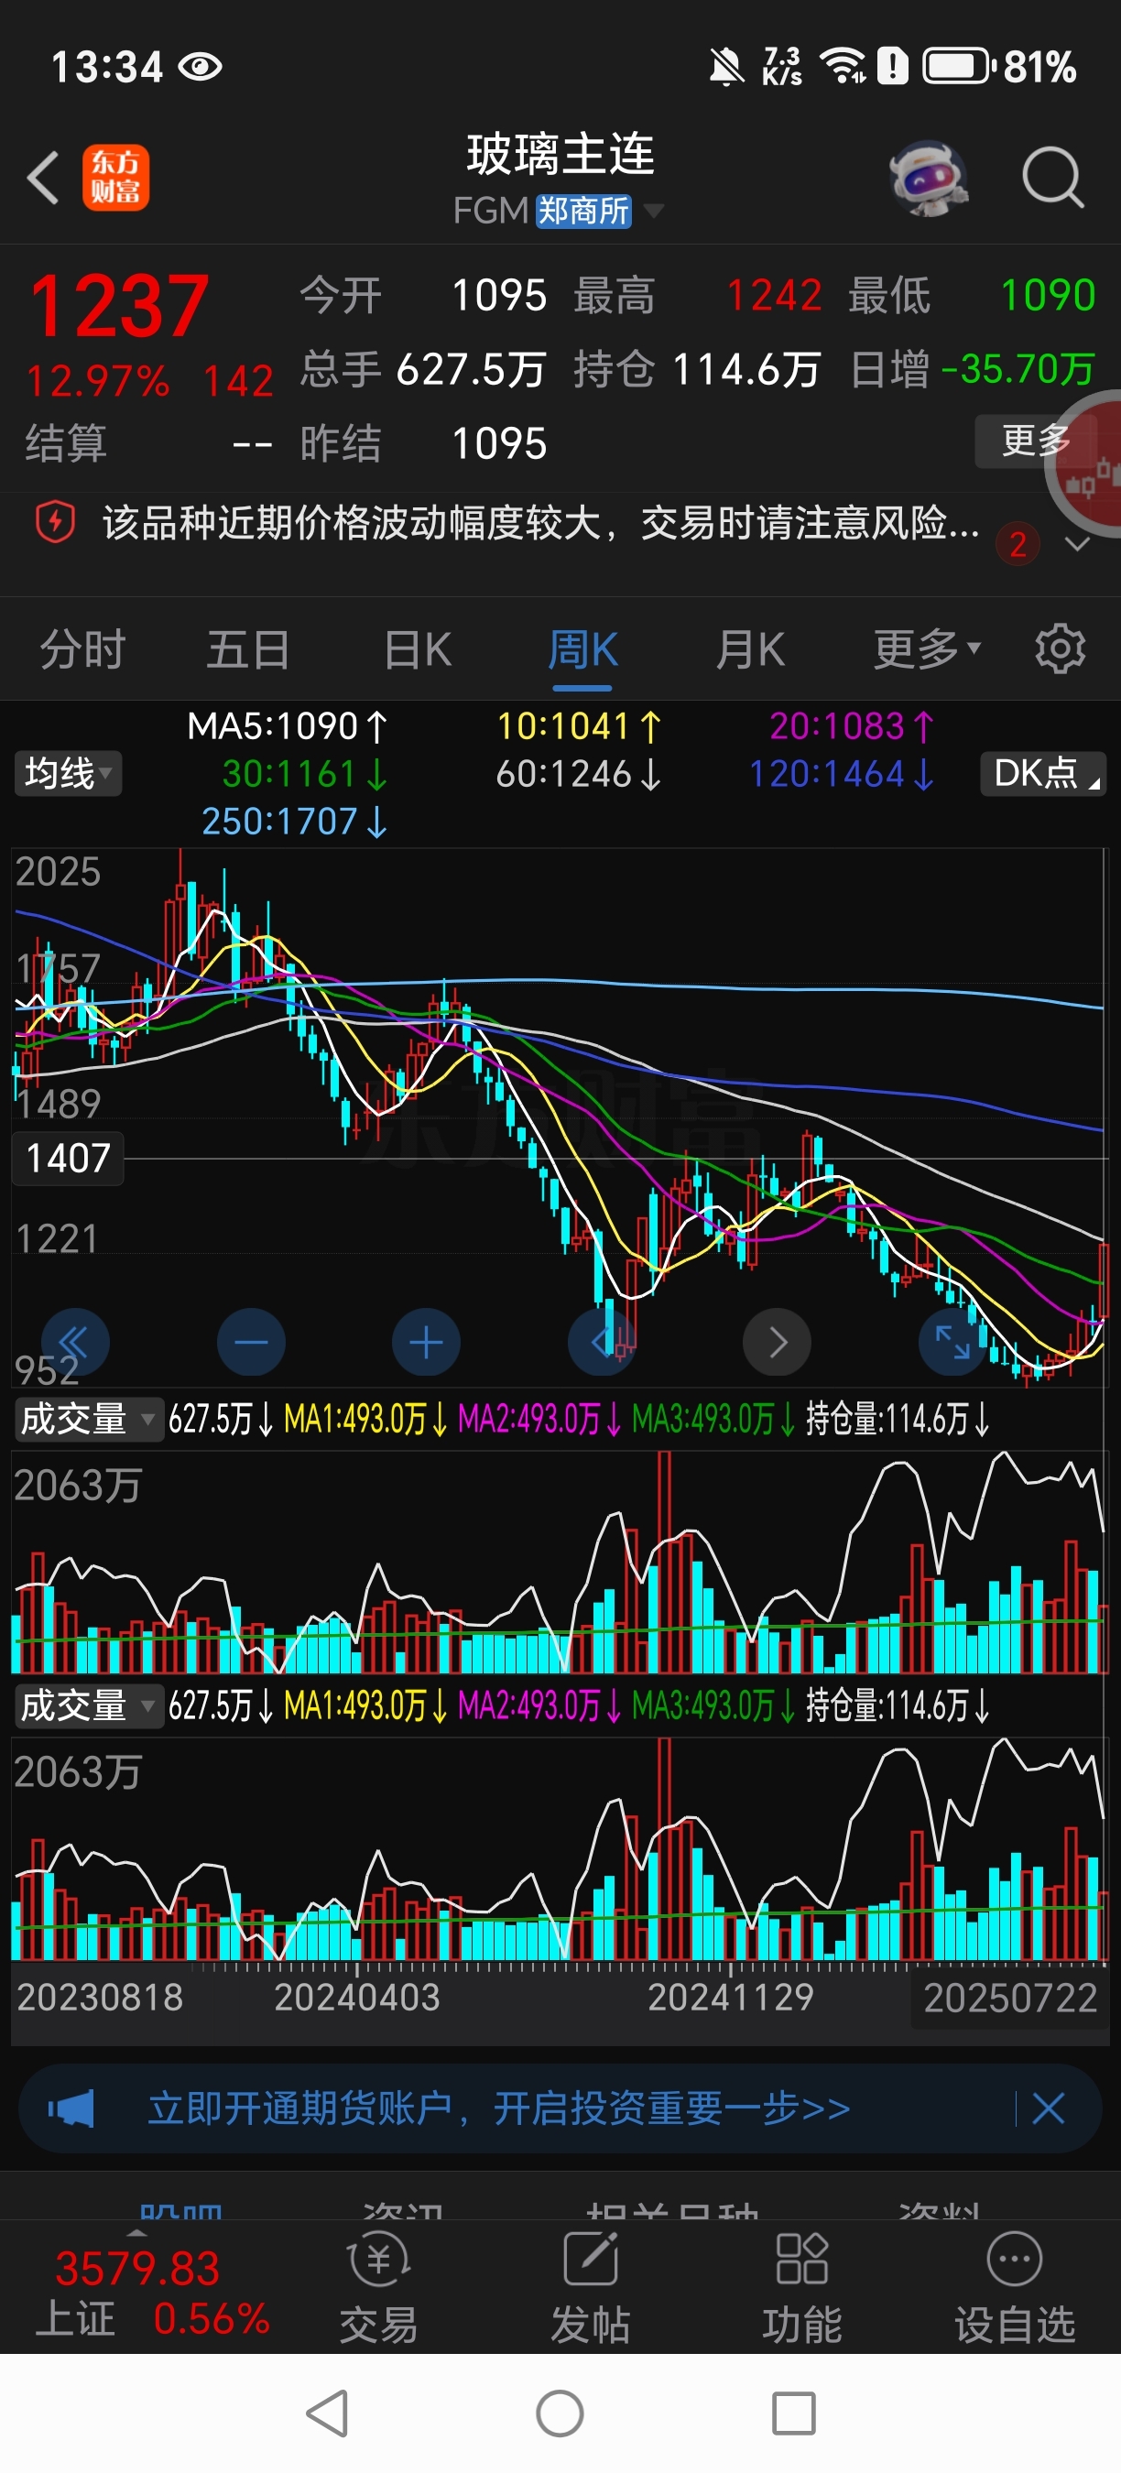
Task: Tap the 总手 627.5万 value
Action: click(x=472, y=370)
